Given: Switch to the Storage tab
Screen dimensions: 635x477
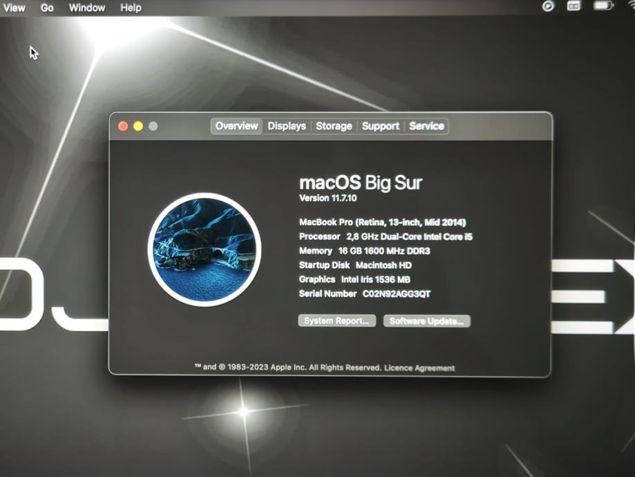Looking at the screenshot, I should click(x=334, y=126).
